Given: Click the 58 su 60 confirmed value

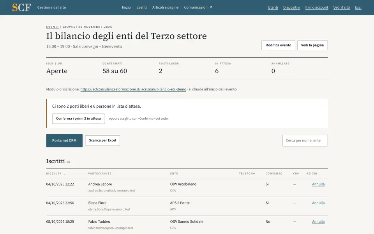Looking at the screenshot, I should pyautogui.click(x=115, y=71).
